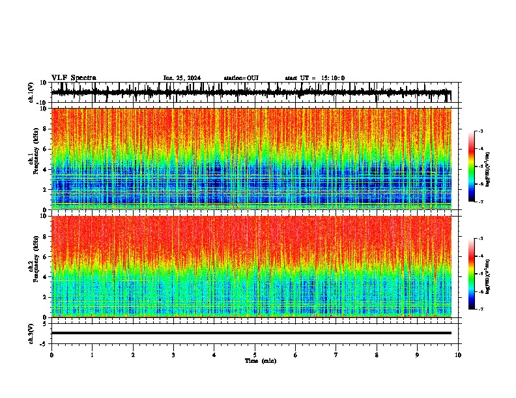
Task: Click the 'start UT = 15:10:0' label
Action: 315,78
